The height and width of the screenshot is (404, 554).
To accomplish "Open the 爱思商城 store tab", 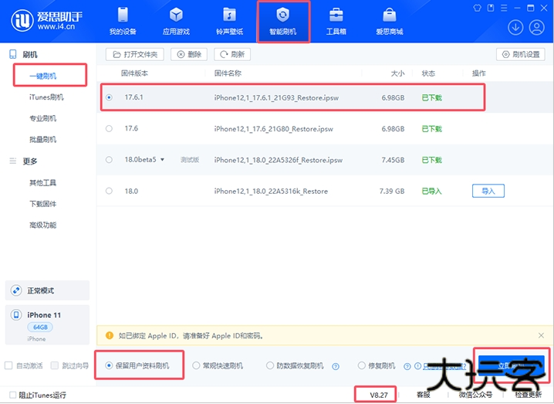I will point(390,21).
